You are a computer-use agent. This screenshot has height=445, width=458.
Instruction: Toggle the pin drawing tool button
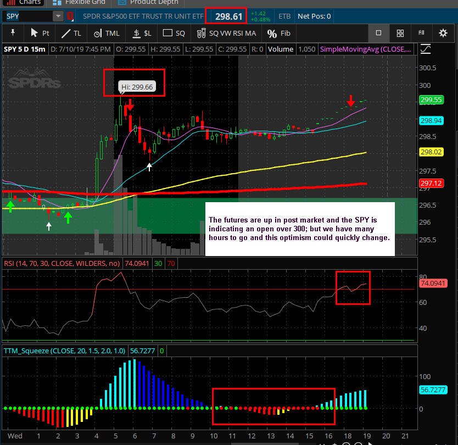(x=13, y=33)
